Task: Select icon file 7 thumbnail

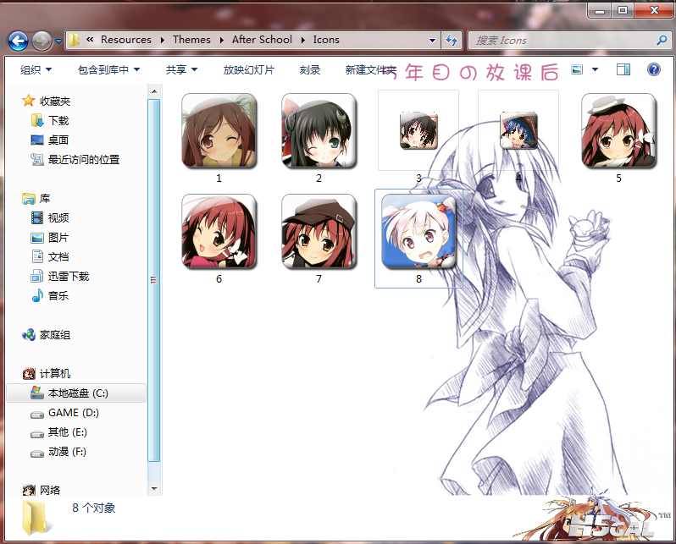Action: pos(319,231)
